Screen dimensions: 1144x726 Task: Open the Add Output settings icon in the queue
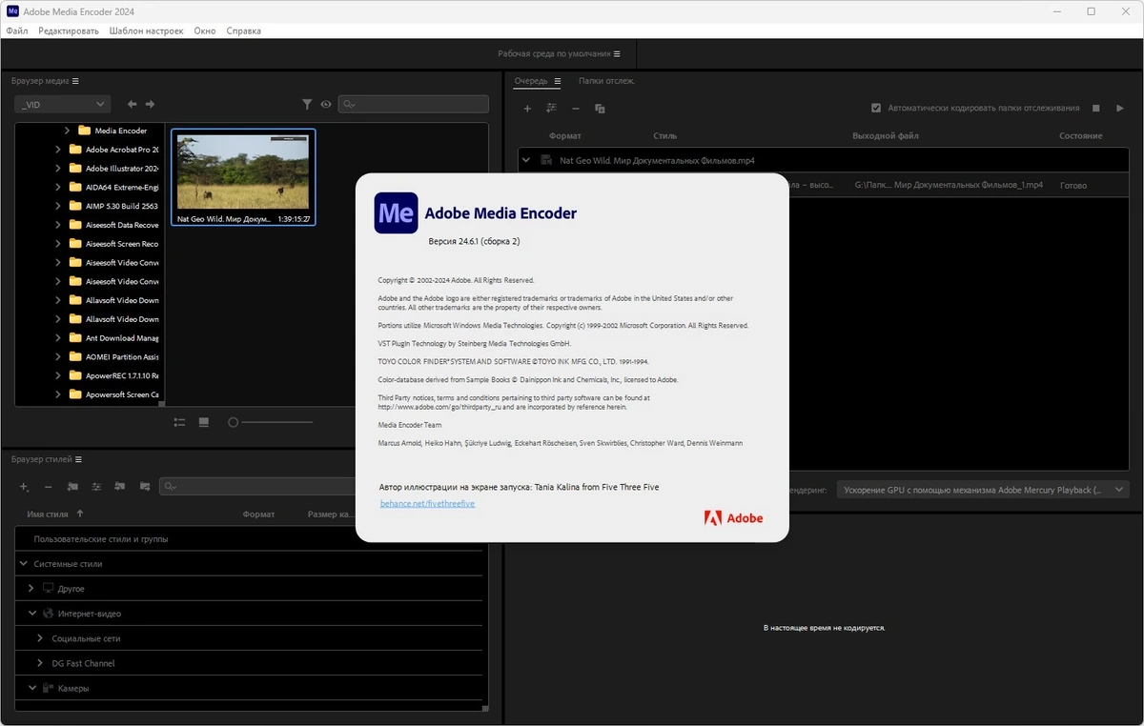(x=551, y=109)
